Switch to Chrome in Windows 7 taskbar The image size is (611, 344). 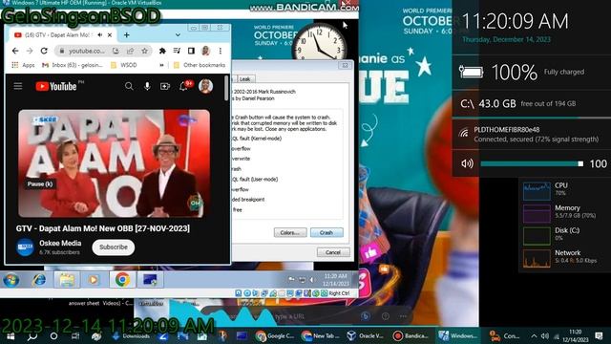click(122, 280)
